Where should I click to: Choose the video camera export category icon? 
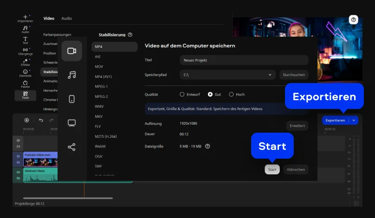[x=71, y=51]
